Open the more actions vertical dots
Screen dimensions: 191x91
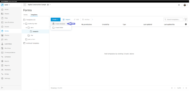tap(92, 19)
